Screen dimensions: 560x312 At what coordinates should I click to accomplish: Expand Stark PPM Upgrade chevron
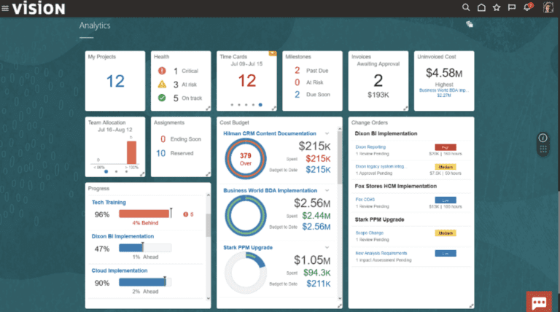pyautogui.click(x=327, y=247)
